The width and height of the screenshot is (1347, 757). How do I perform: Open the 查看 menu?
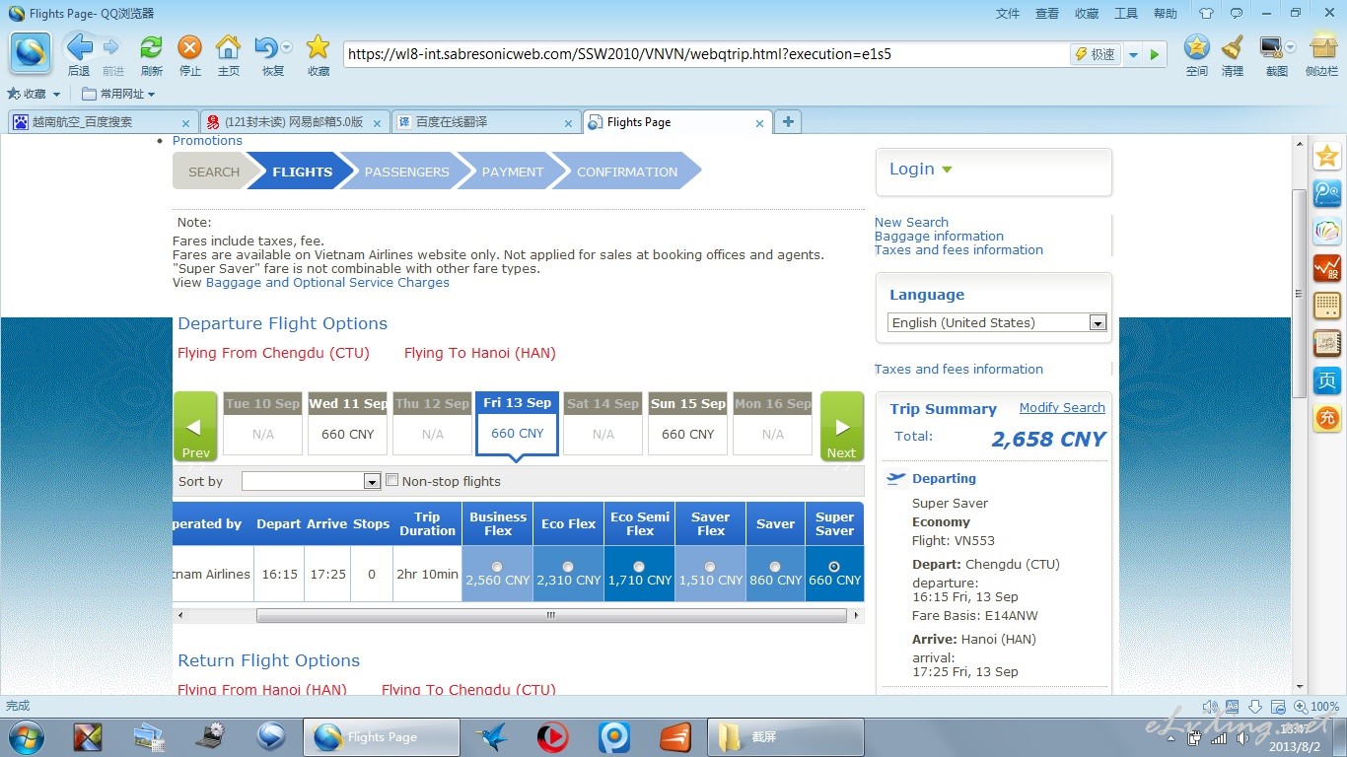pyautogui.click(x=1047, y=14)
